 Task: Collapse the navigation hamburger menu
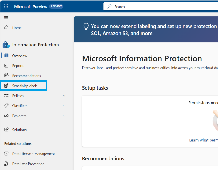tap(6, 17)
